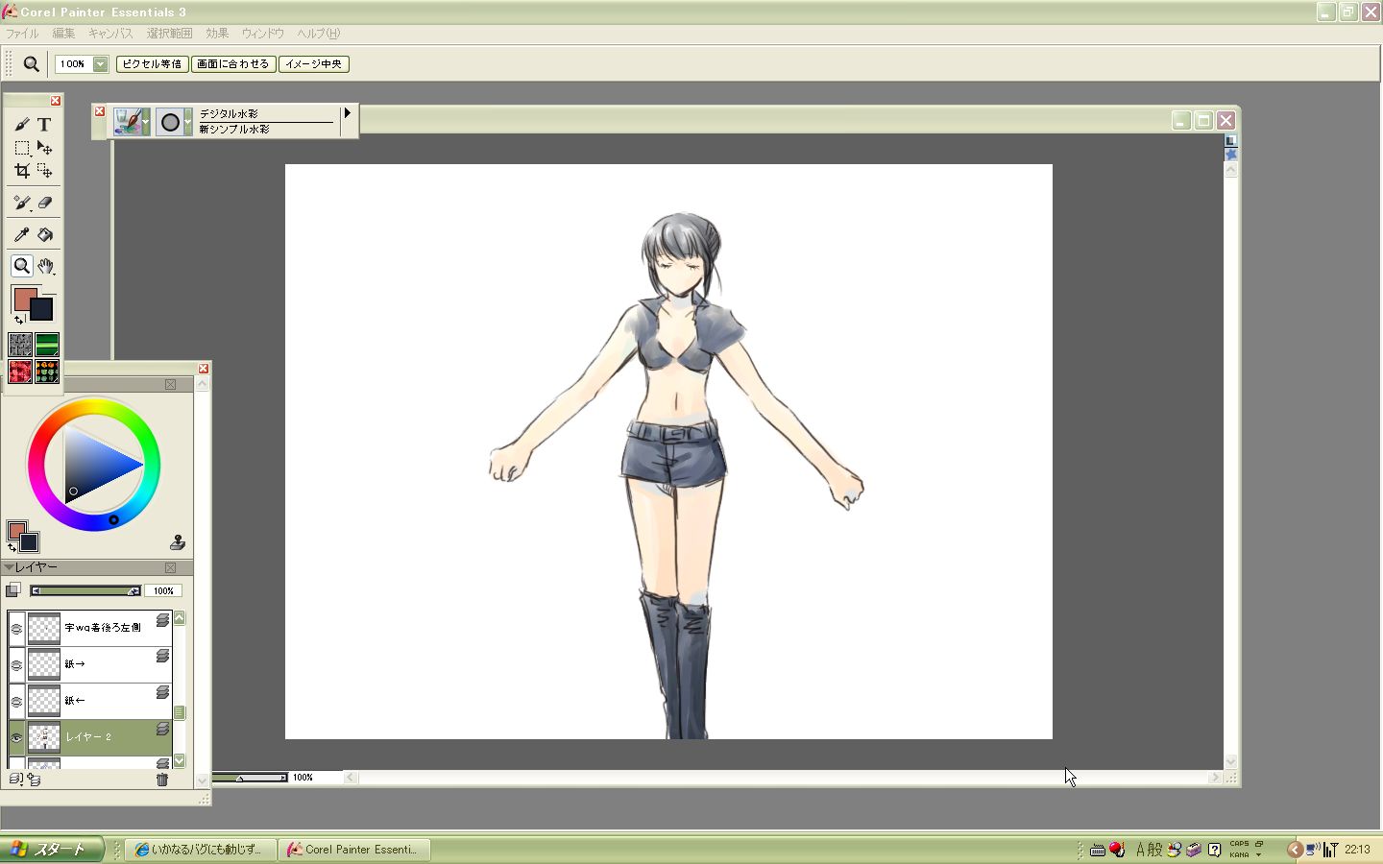Click the IME 般 conversion mode indicator
The image size is (1383, 864).
[1155, 850]
